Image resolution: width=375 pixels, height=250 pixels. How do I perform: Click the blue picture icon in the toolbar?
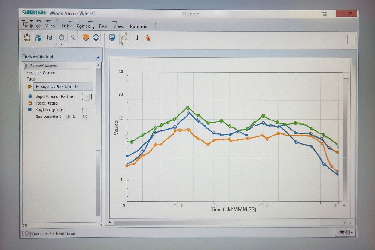pyautogui.click(x=112, y=38)
